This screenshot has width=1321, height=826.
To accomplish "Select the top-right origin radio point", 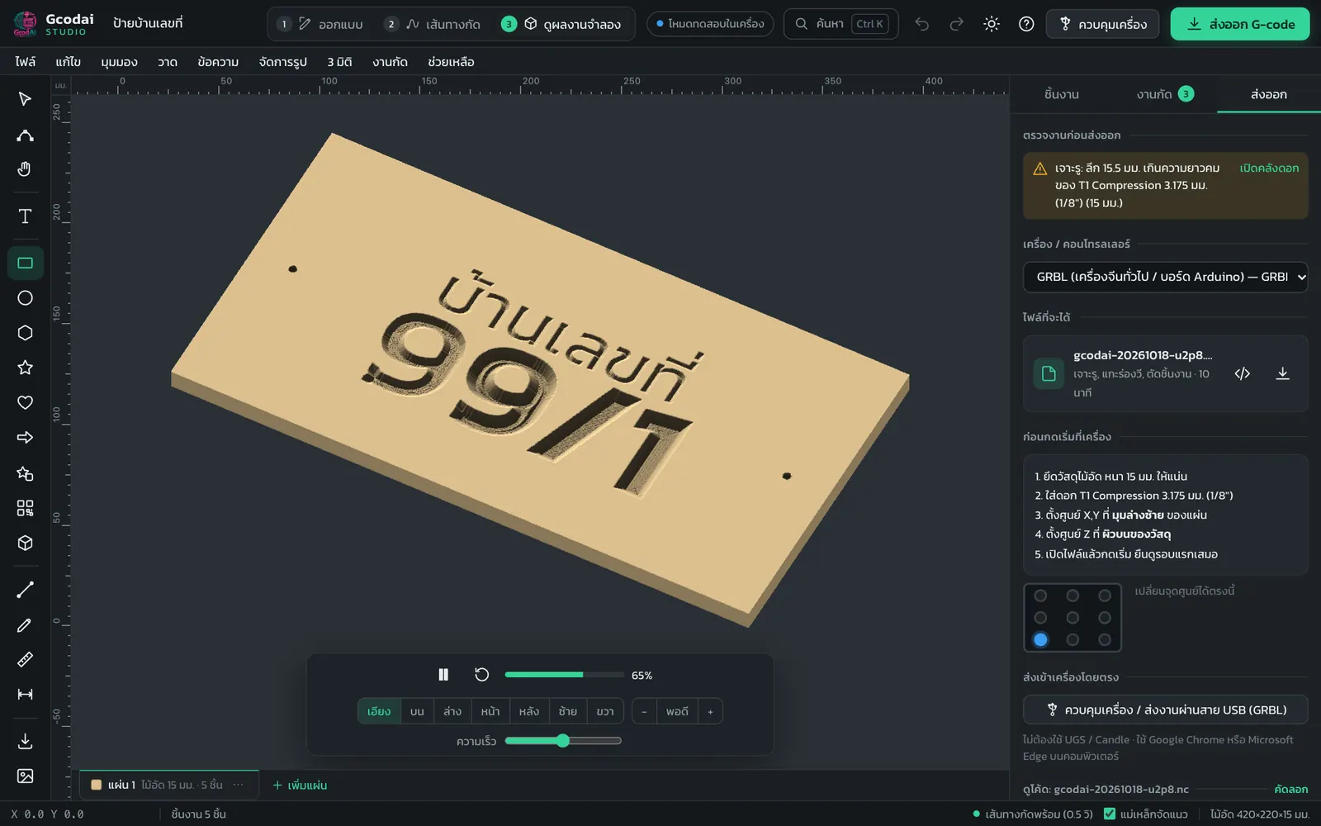I will [x=1105, y=596].
